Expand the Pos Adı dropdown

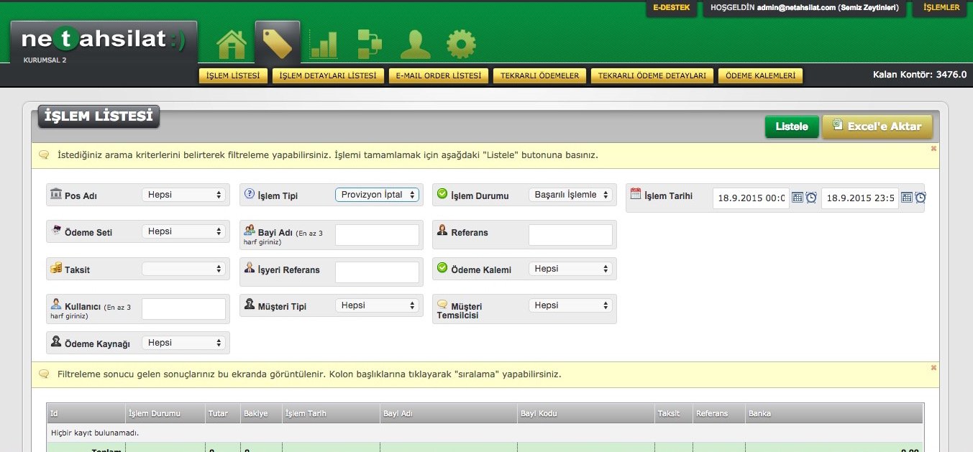pos(183,195)
